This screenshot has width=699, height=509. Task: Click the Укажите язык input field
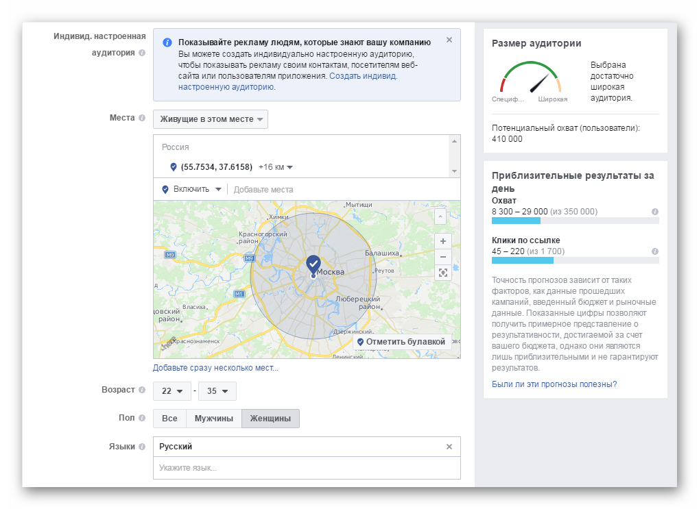306,468
